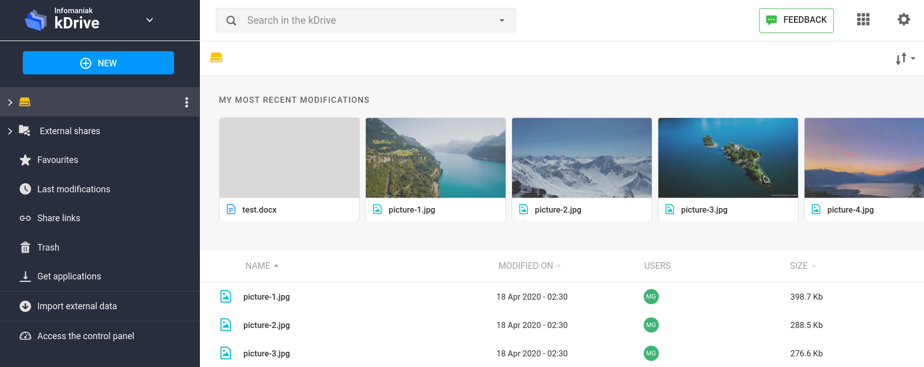Click the External shares folder icon
Screen dimensions: 924x367
[x=24, y=131]
